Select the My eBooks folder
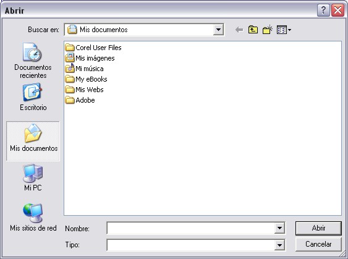The height and width of the screenshot is (259, 348). pos(86,79)
